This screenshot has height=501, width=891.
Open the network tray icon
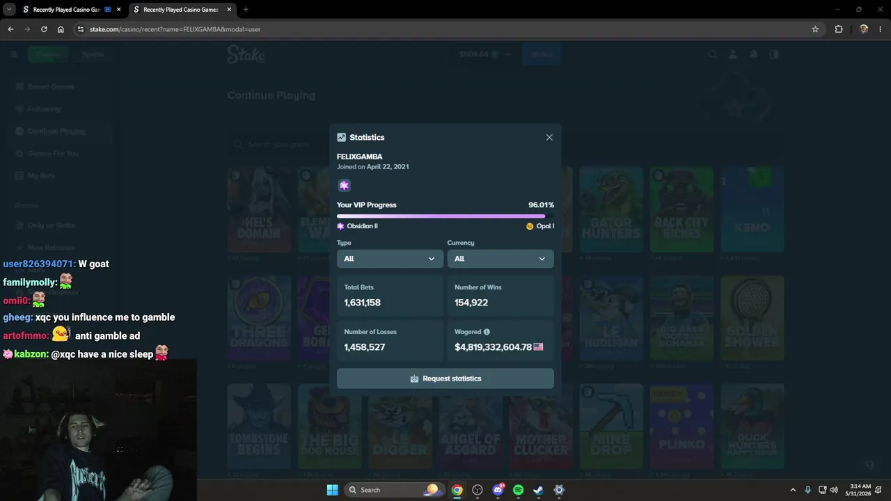[822, 490]
